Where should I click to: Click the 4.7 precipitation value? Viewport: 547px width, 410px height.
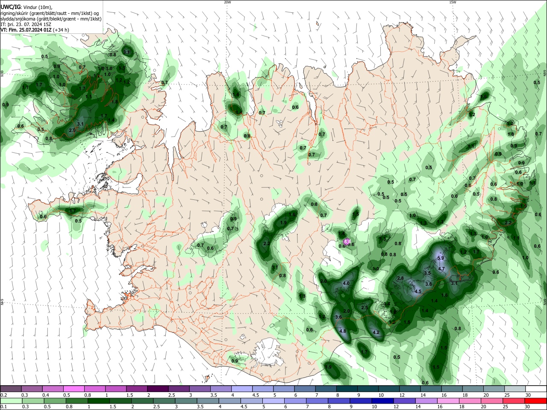(x=442, y=269)
